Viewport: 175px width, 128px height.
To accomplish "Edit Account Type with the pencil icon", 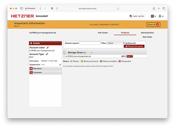I will click(x=47, y=54).
